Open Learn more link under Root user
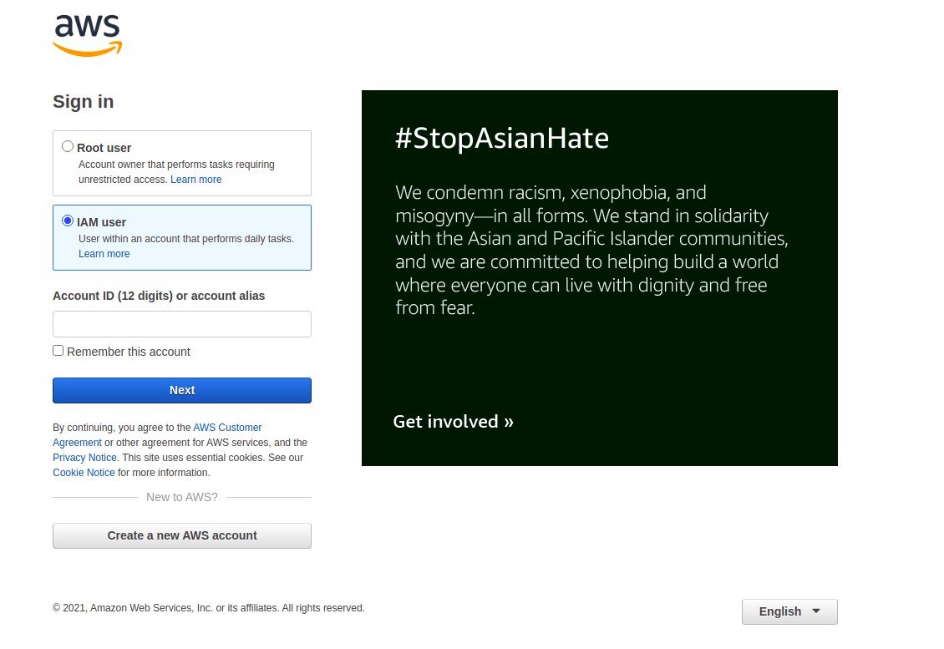 (x=195, y=180)
